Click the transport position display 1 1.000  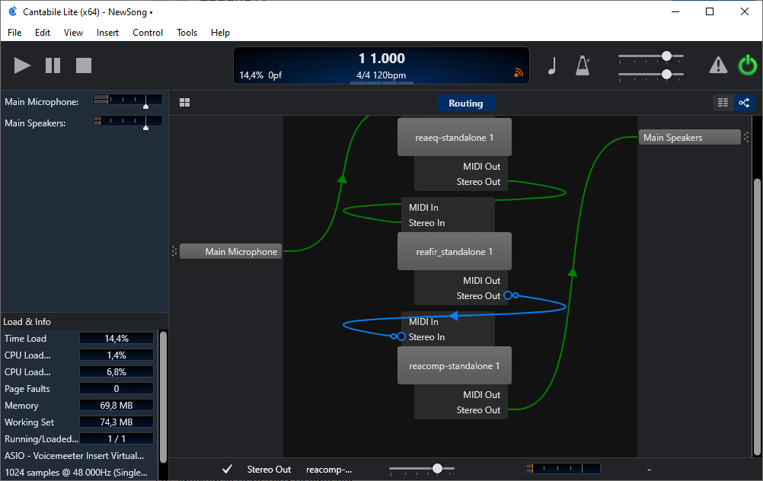381,59
